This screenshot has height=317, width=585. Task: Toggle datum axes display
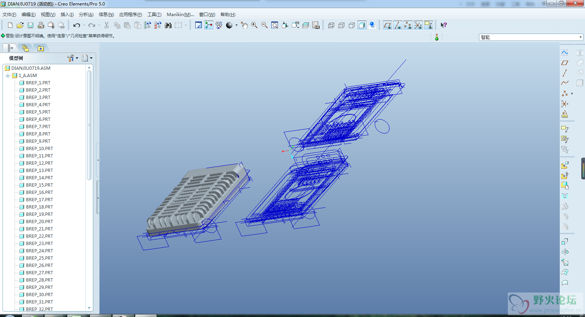[398, 25]
